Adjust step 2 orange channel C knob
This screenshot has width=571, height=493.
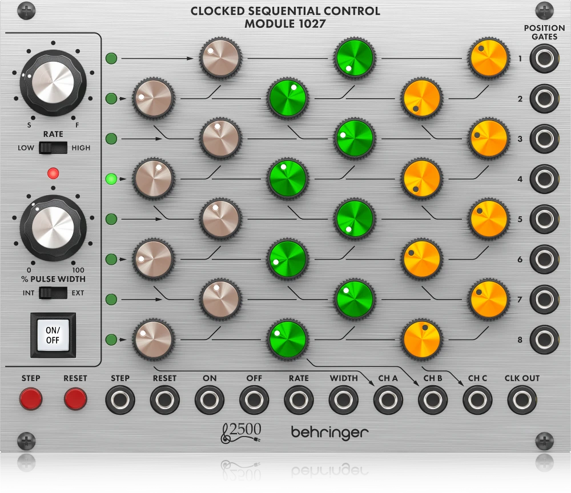pyautogui.click(x=421, y=99)
